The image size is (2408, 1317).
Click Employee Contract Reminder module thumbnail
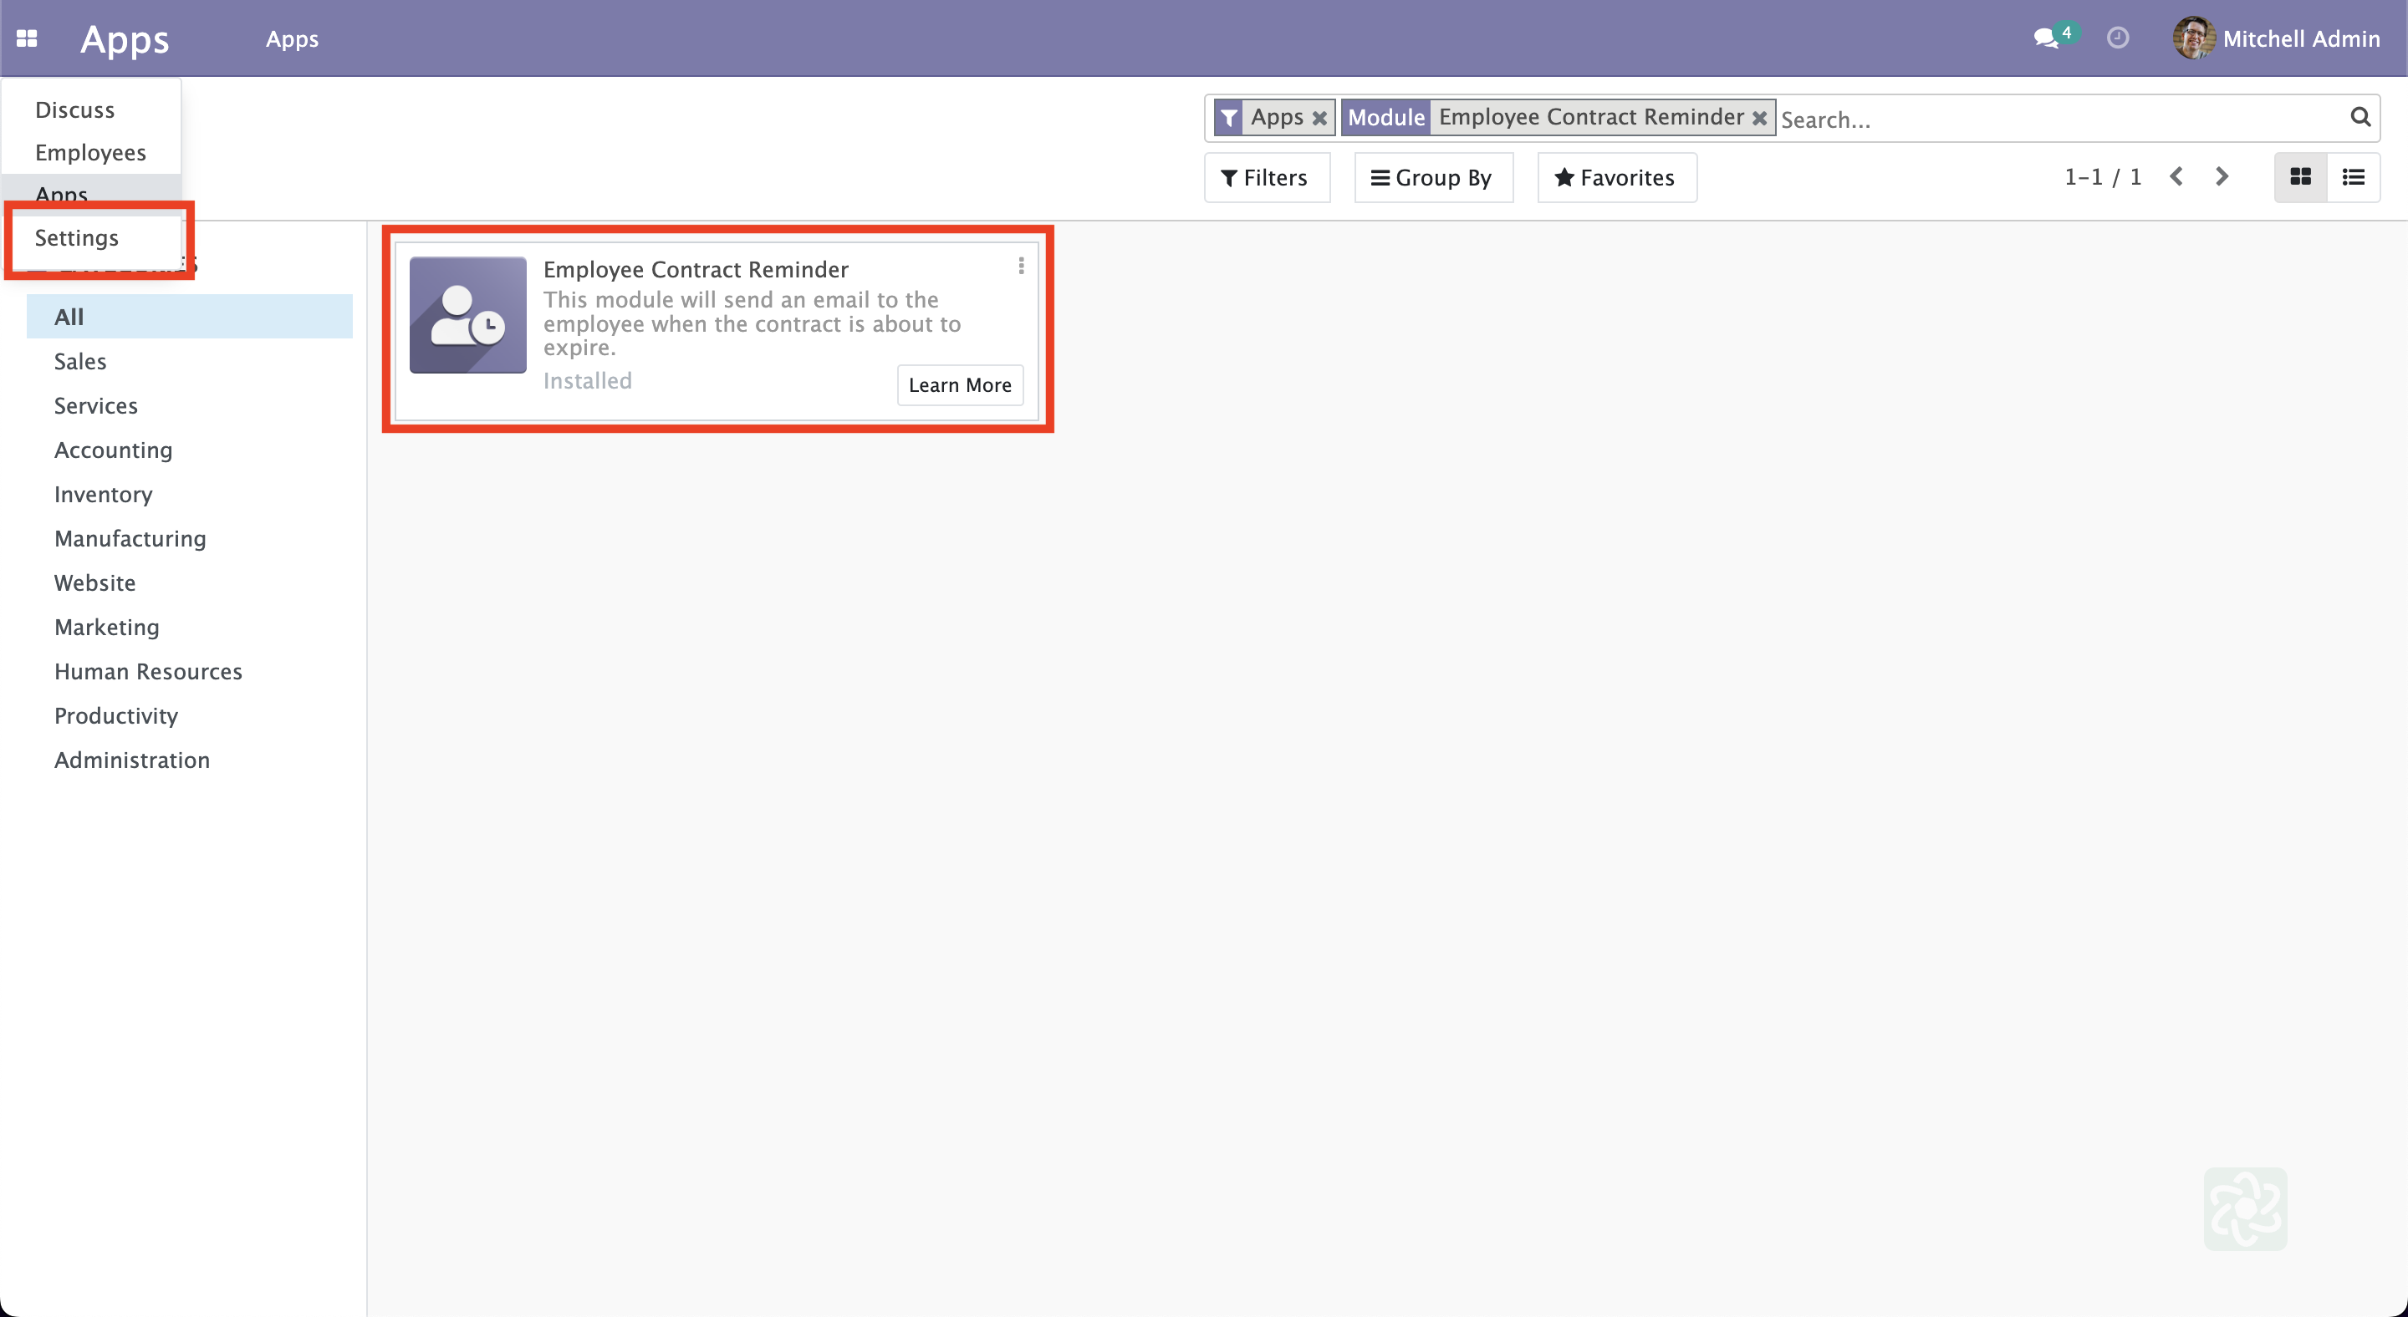tap(467, 315)
